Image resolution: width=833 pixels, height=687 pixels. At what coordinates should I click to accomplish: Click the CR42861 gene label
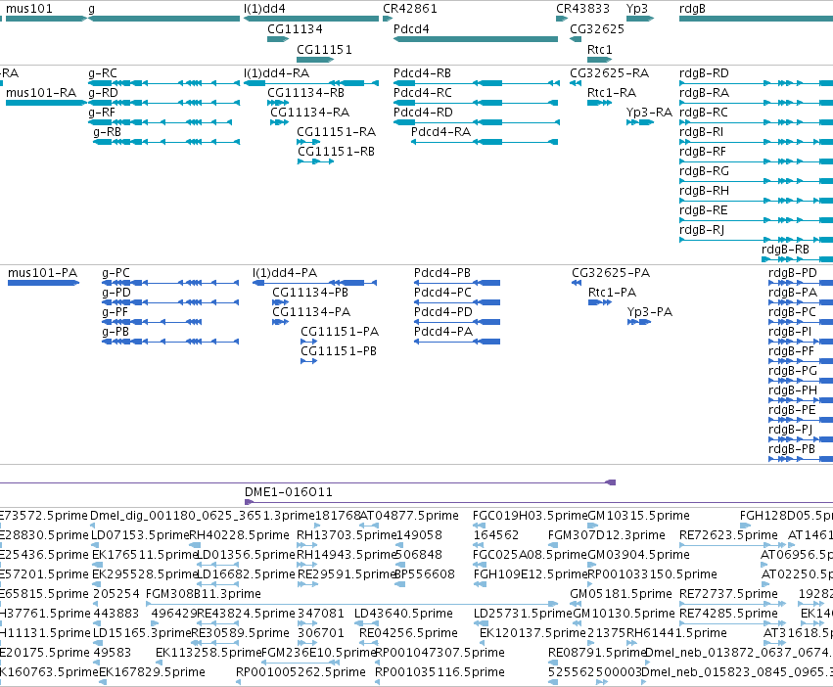[x=410, y=9]
